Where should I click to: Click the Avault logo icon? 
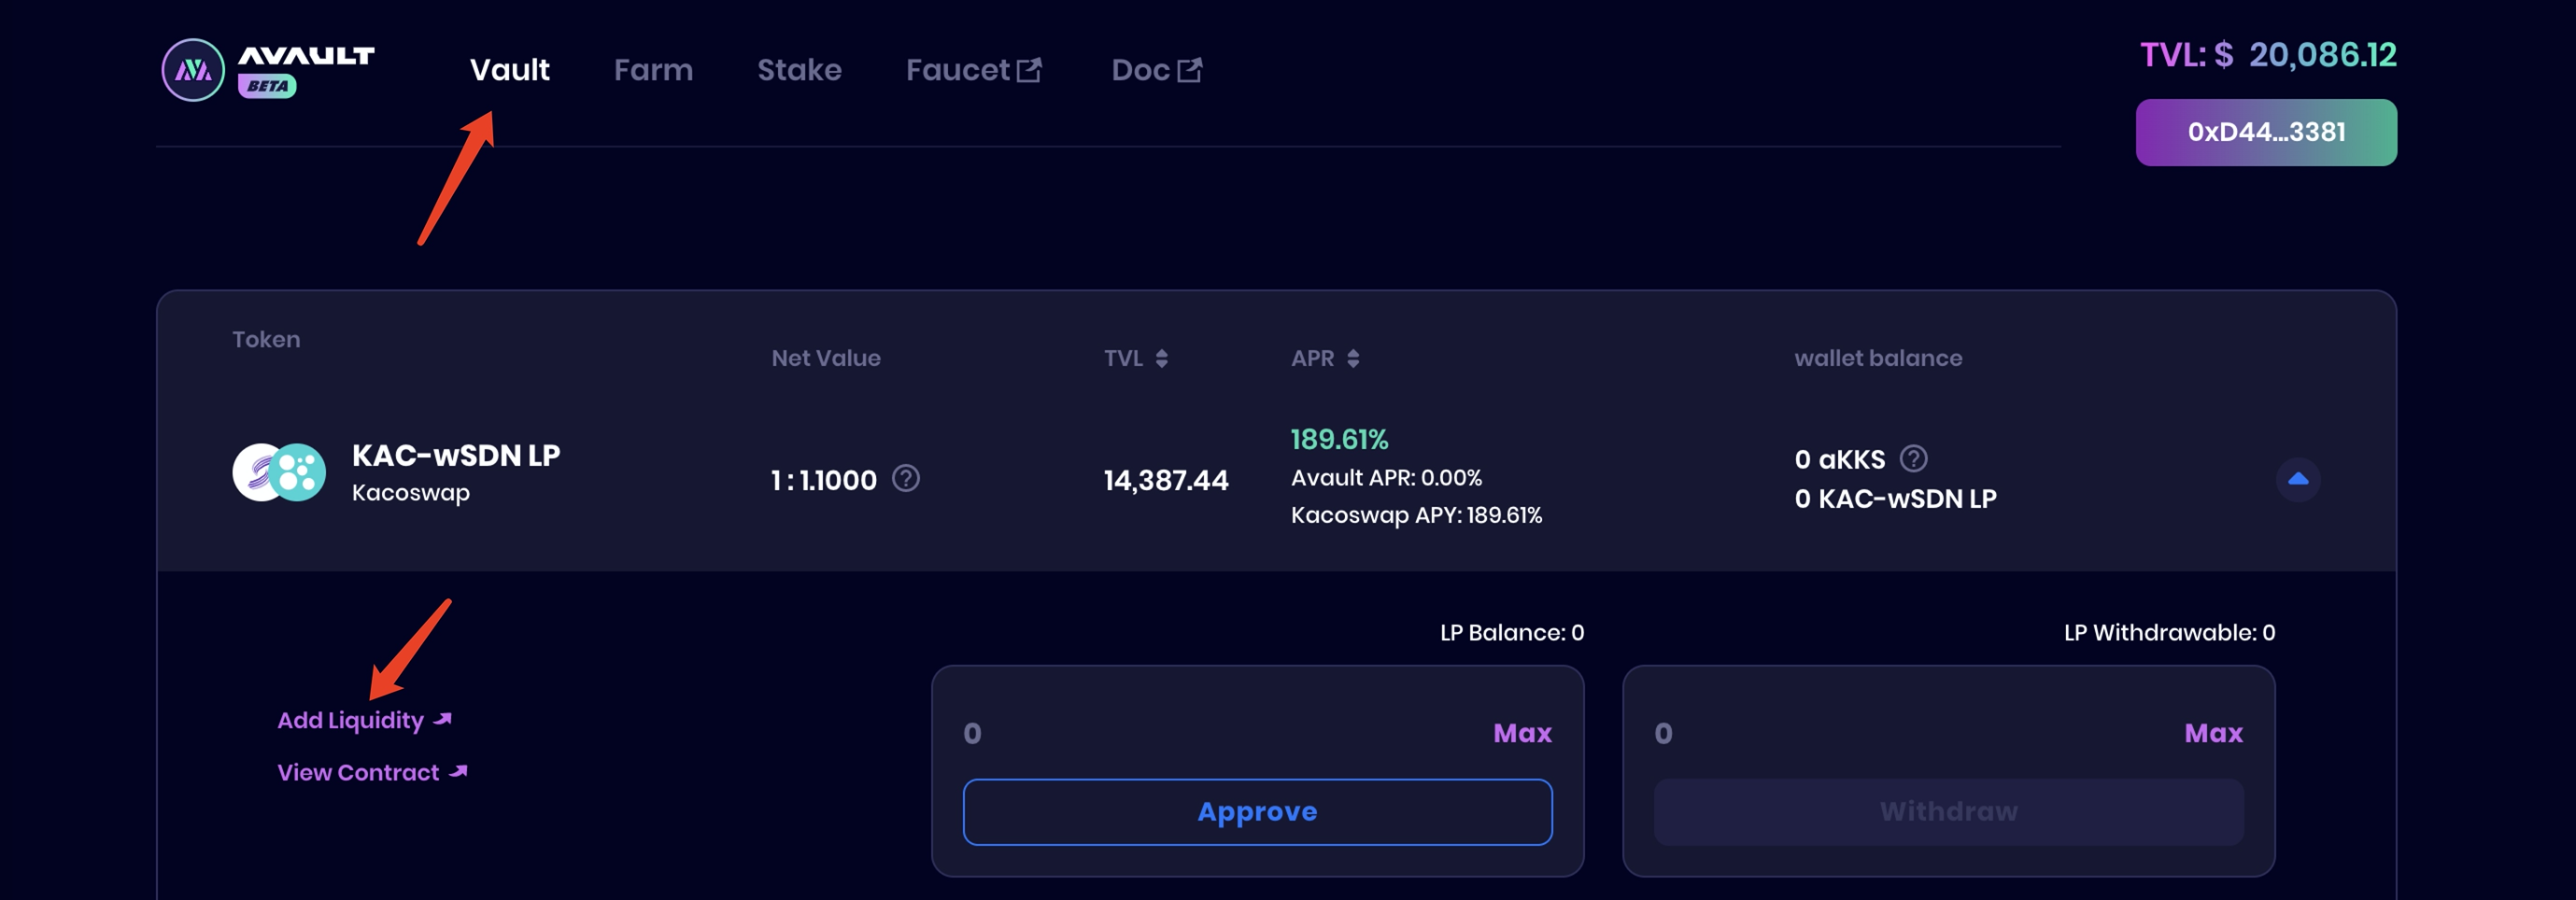(193, 70)
